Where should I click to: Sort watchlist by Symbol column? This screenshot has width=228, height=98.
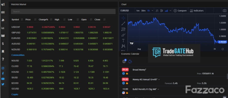click(15, 19)
